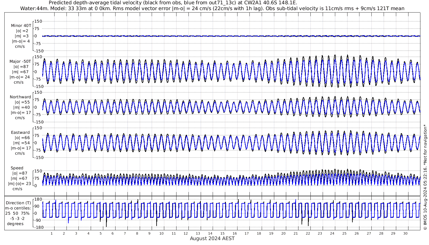Click the '25 50 75%' centile header

pyautogui.click(x=17, y=213)
